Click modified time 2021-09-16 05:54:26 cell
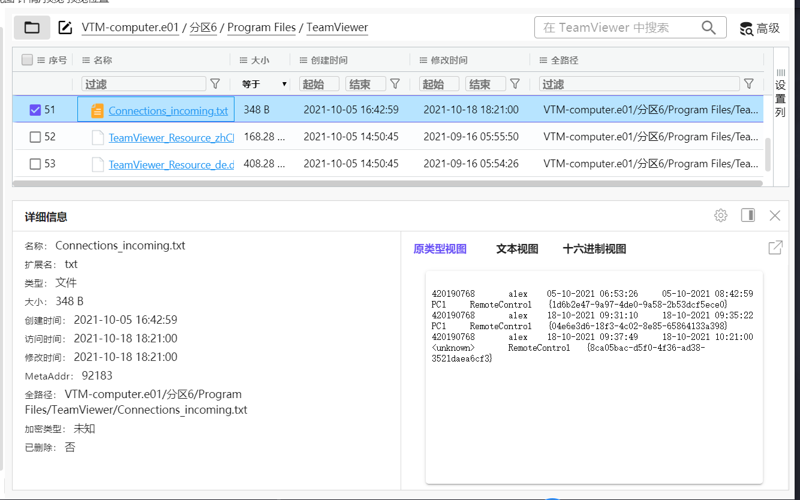800x500 pixels. [x=471, y=164]
